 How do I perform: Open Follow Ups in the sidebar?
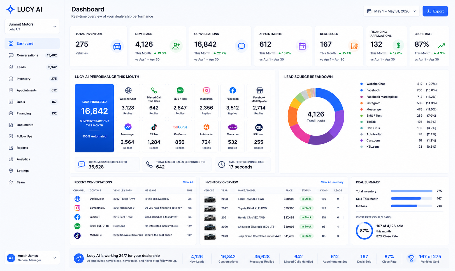[x=32, y=136]
